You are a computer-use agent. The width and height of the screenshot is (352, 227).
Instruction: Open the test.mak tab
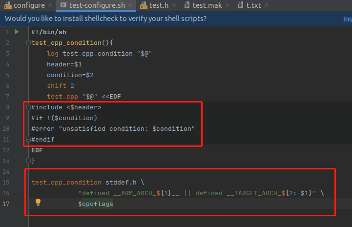(207, 5)
